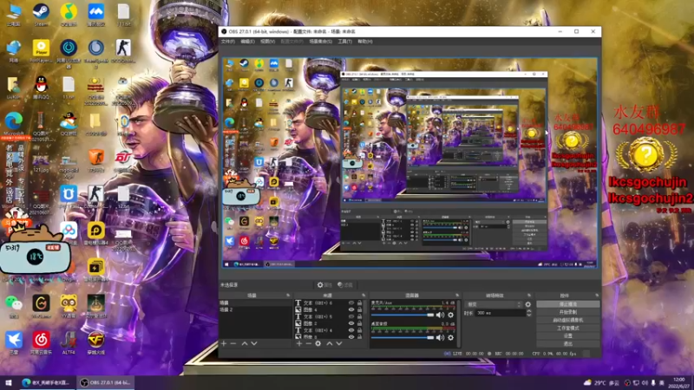Open QQ音乐 desktop icon
The width and height of the screenshot is (694, 390).
point(69,15)
